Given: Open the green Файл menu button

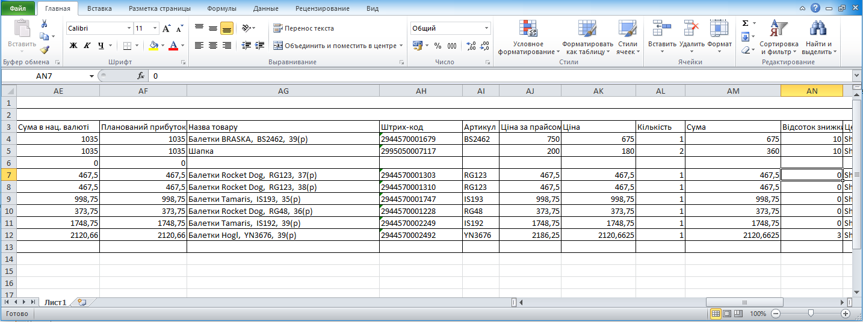Looking at the screenshot, I should [x=17, y=8].
